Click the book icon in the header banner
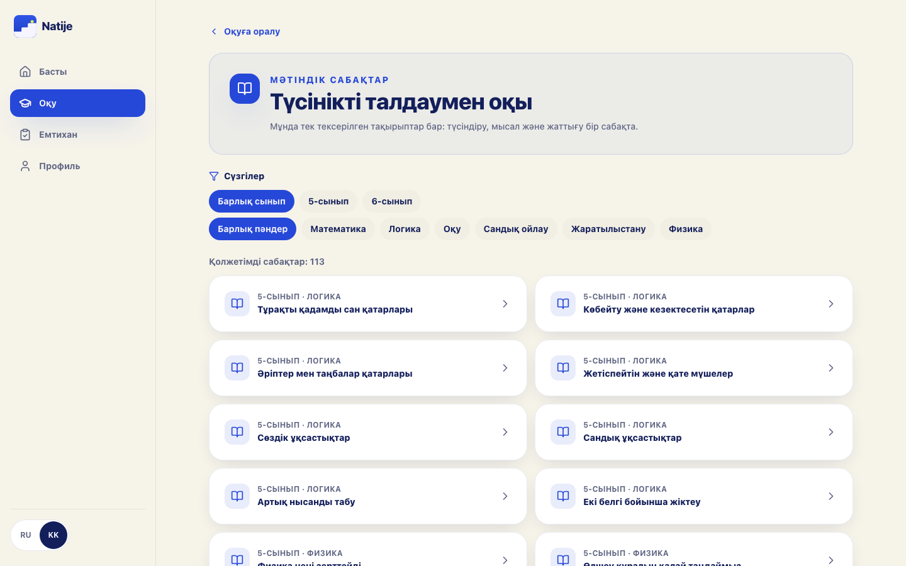This screenshot has height=566, width=906. (x=245, y=89)
